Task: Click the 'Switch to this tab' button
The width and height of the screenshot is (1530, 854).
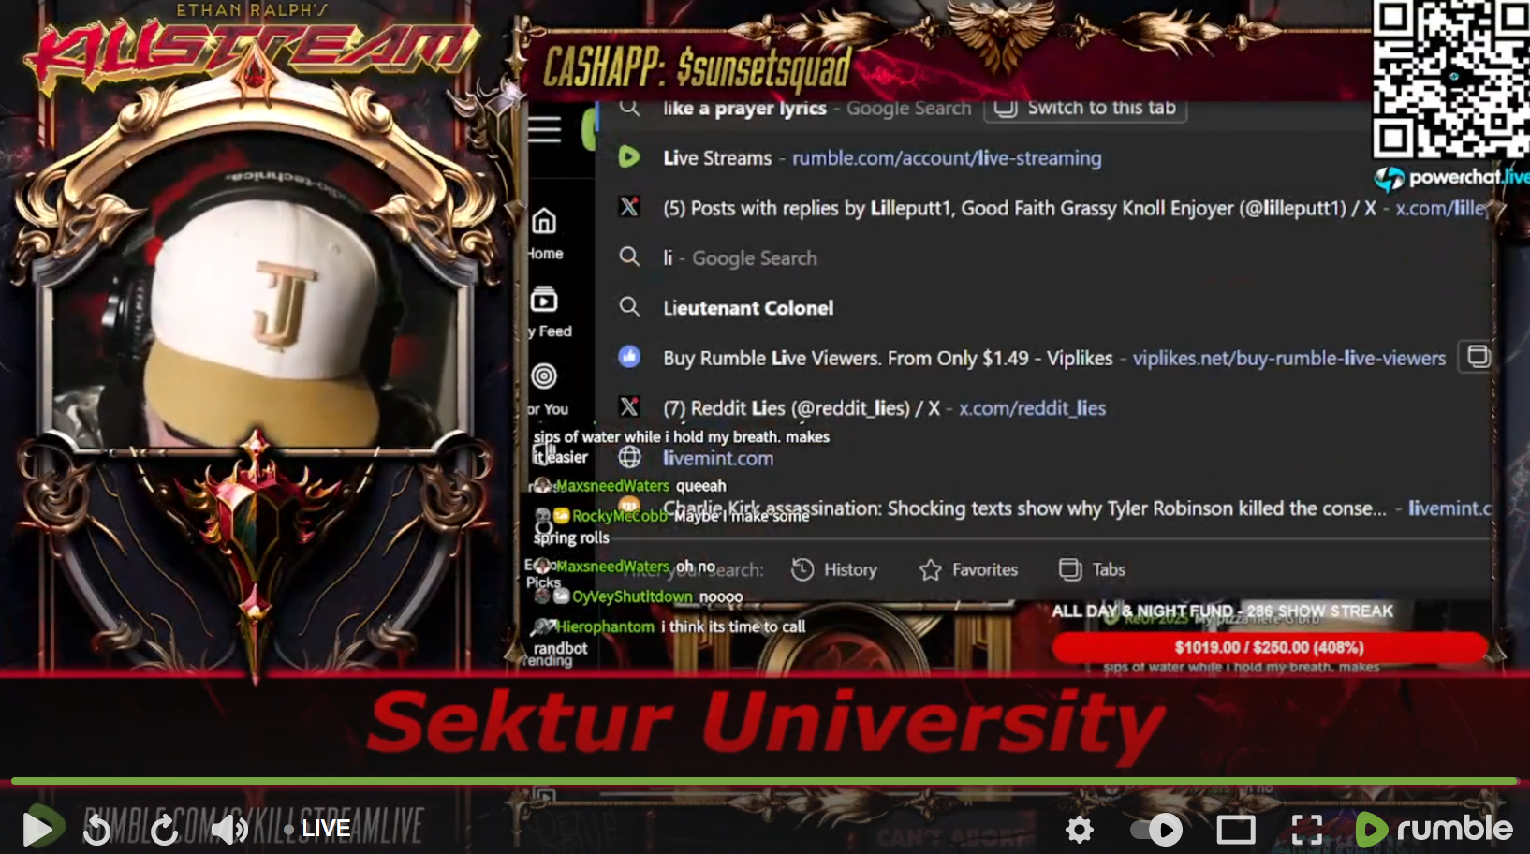Action: [1085, 109]
